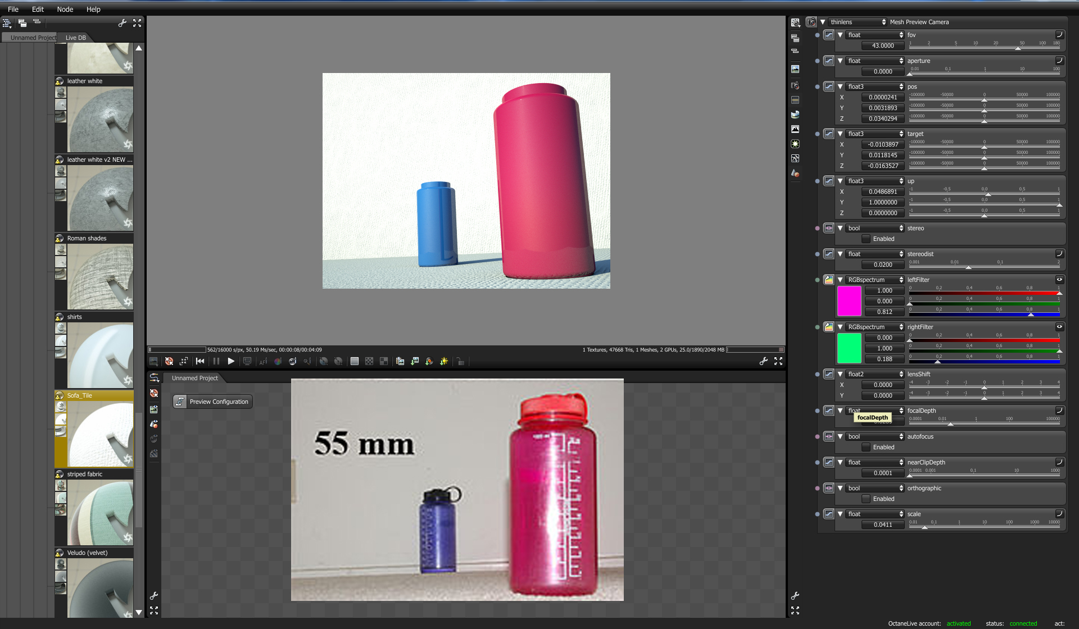The height and width of the screenshot is (629, 1079).
Task: Click the camera icon in the right sidebar
Action: click(795, 85)
